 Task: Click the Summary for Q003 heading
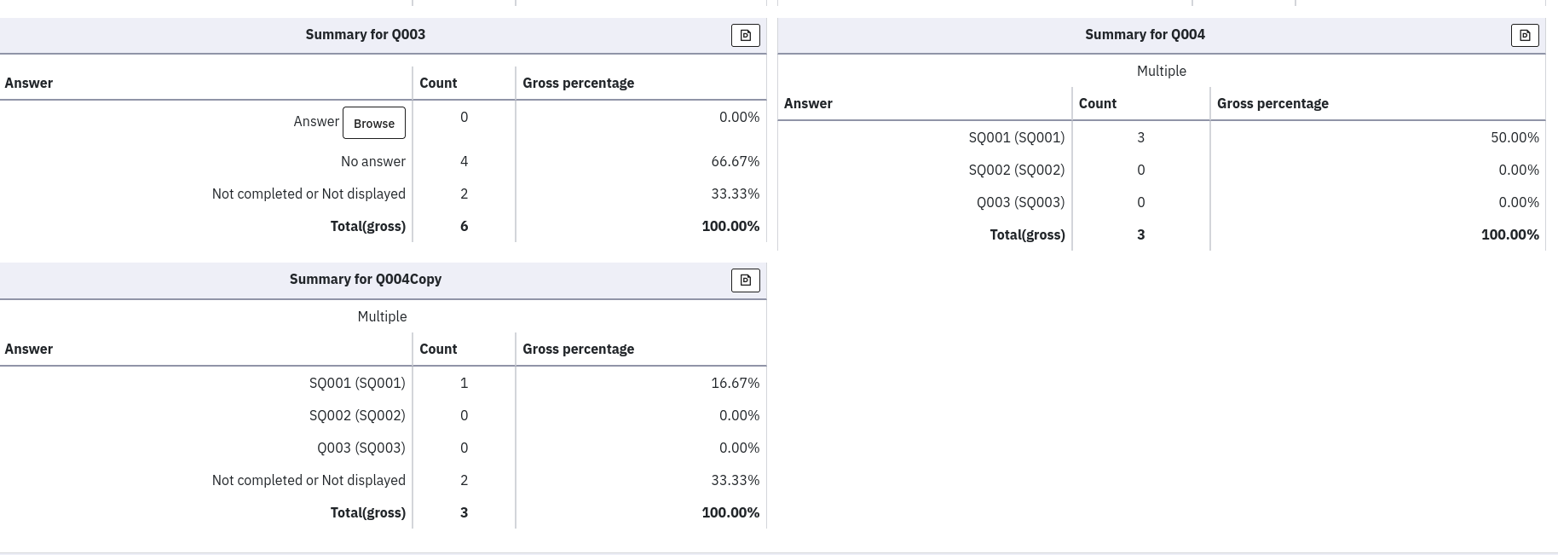(x=365, y=35)
